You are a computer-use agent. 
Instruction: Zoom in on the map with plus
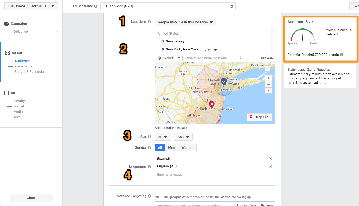(268, 78)
